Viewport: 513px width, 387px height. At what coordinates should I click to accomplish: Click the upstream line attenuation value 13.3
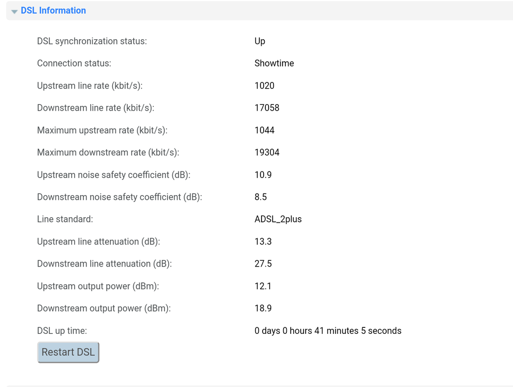[x=263, y=242]
